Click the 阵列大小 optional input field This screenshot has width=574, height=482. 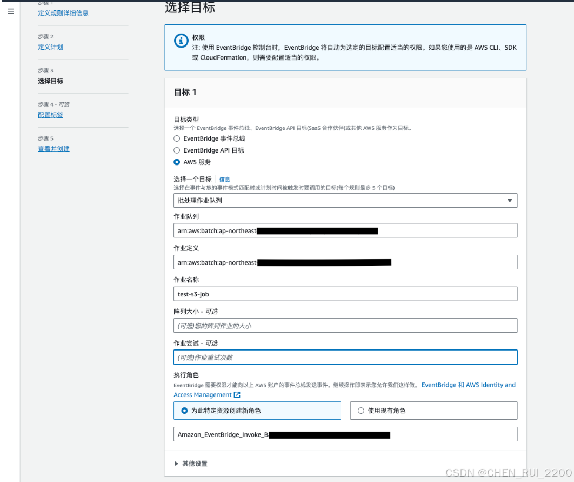point(345,326)
